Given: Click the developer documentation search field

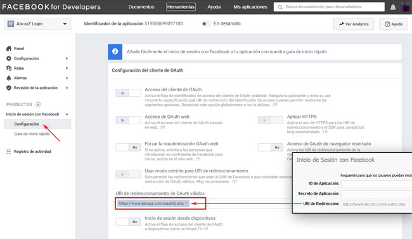Looking at the screenshot, I should [329, 7].
